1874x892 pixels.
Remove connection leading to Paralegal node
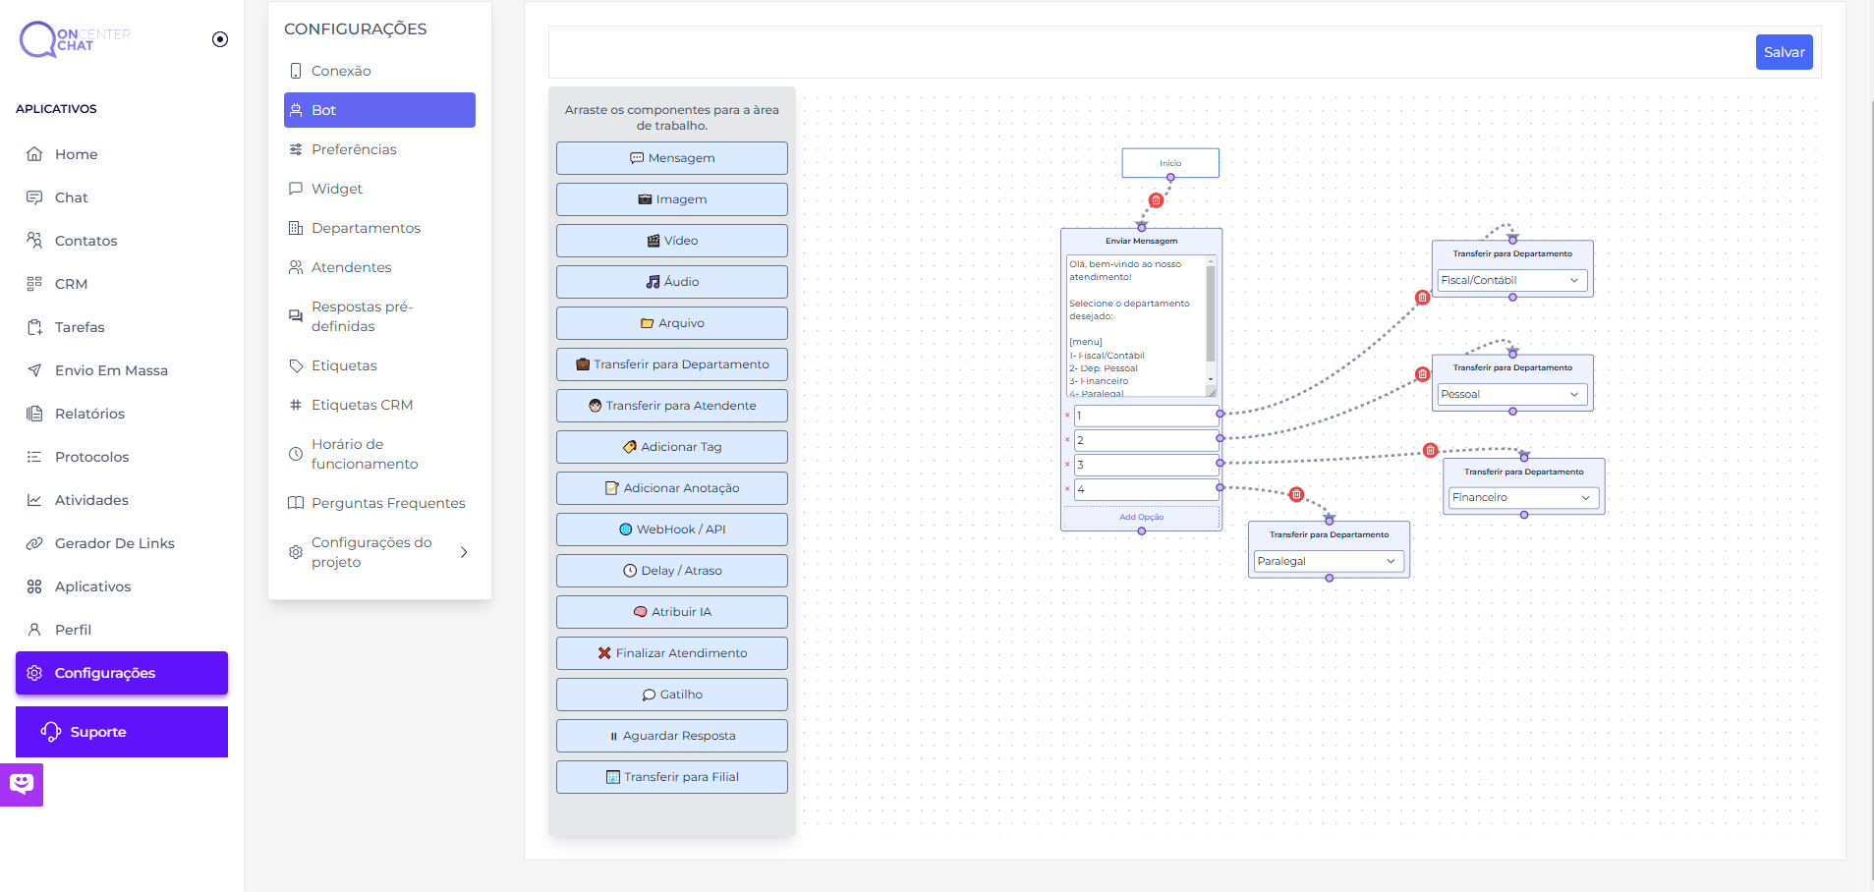pos(1296,494)
